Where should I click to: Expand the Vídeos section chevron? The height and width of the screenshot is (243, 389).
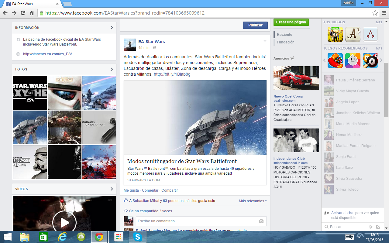coord(112,189)
